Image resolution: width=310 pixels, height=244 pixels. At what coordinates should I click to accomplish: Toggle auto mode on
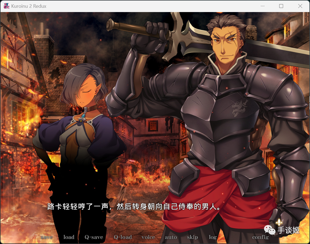click(171, 237)
